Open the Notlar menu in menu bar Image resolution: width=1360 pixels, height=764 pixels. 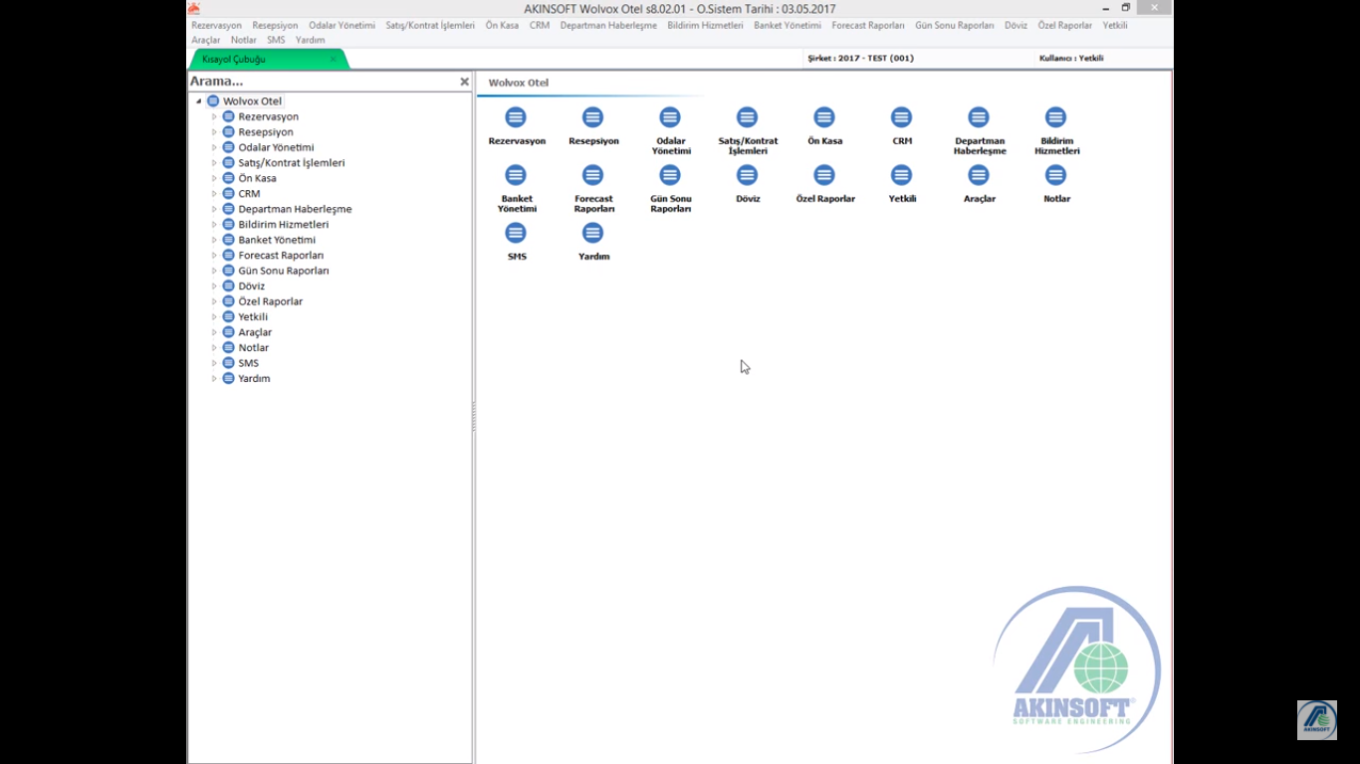244,41
